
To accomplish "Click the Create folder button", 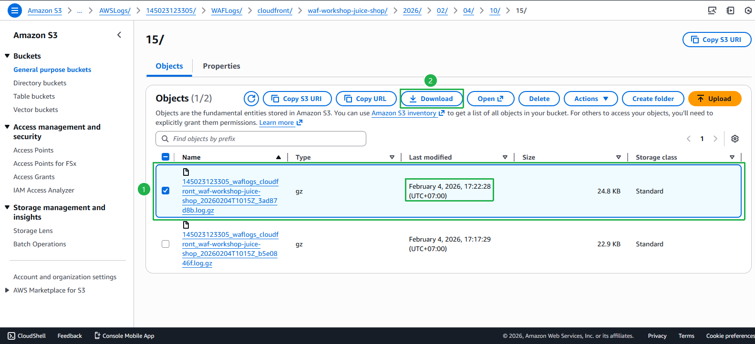I will click(x=653, y=99).
